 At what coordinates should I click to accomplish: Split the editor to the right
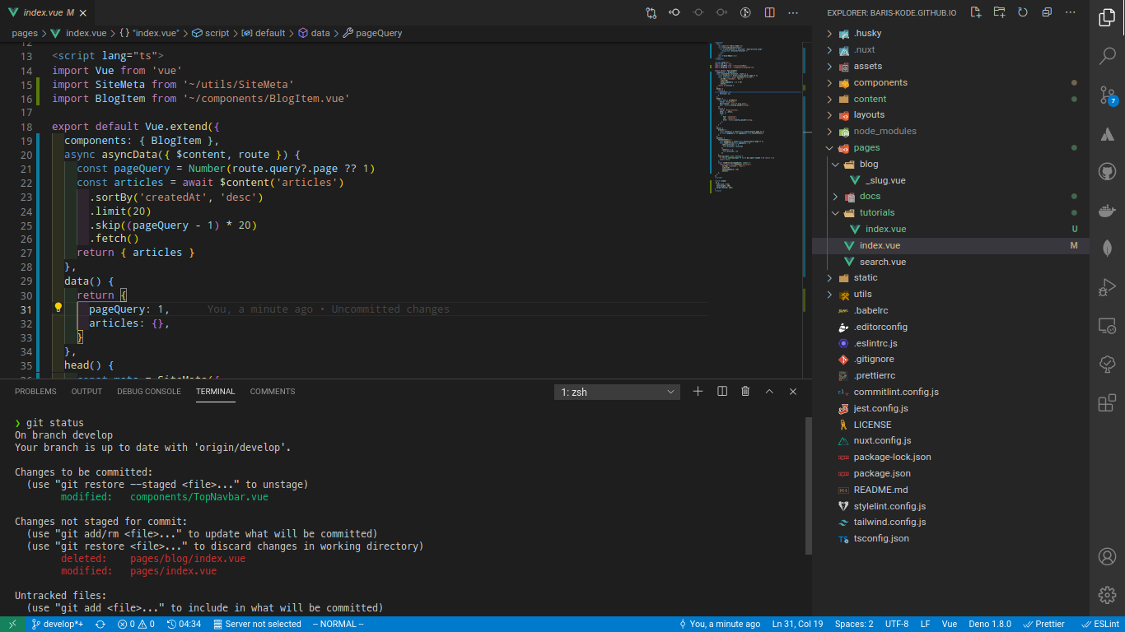[x=769, y=12]
